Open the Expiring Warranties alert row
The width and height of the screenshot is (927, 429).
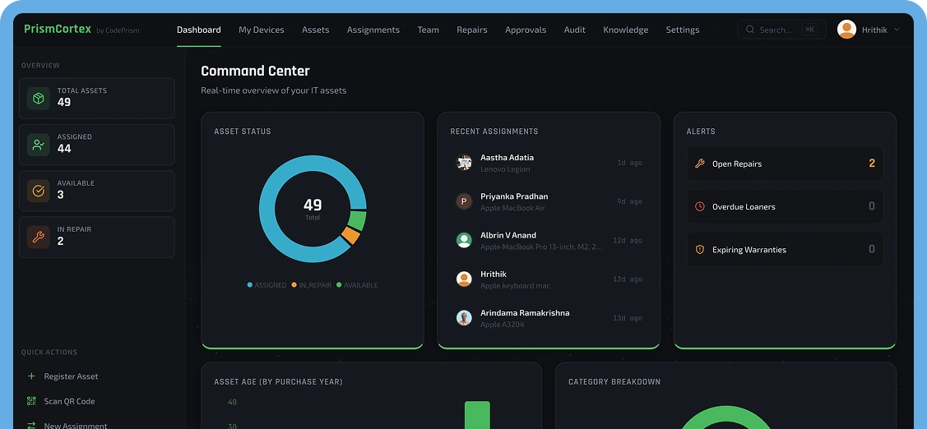point(785,249)
